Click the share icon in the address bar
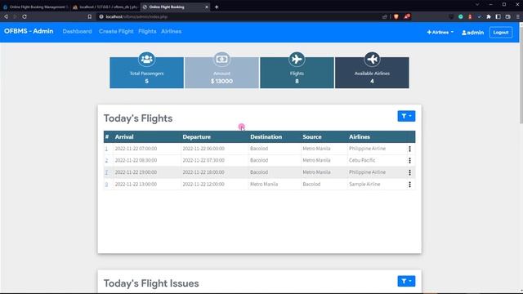 coord(385,16)
